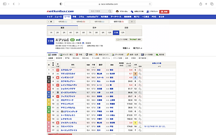Open the 予想 tab with the red target icon
Image resolution: width=216 pixels, height=135 pixels.
click(x=79, y=55)
